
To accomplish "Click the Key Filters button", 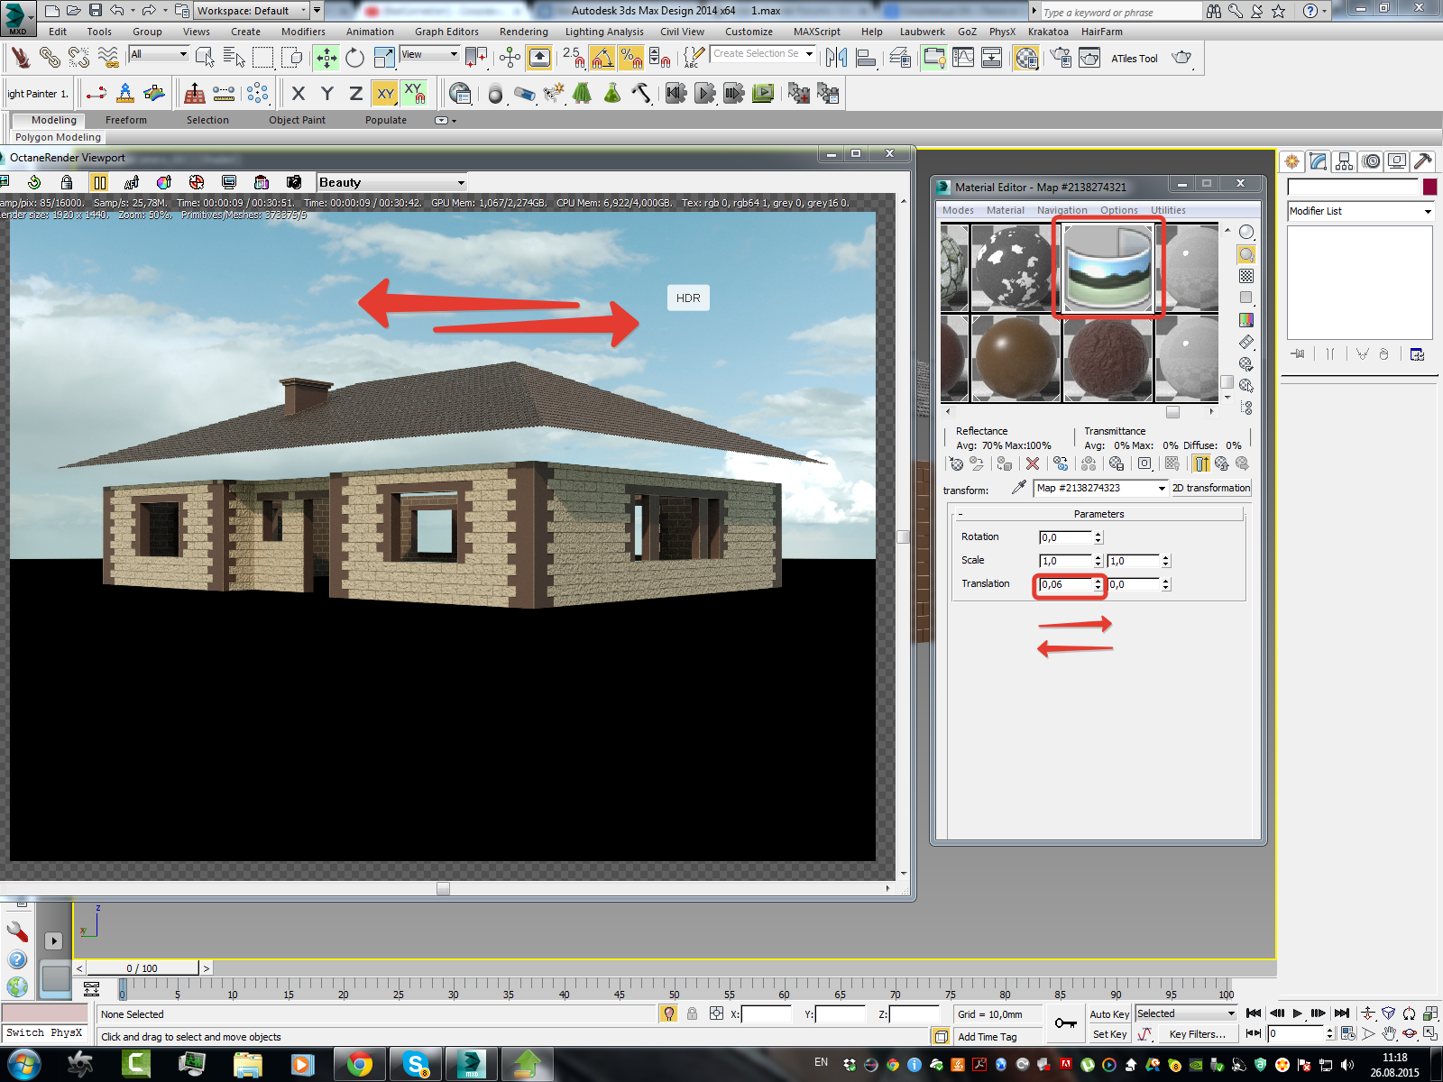I will [1198, 1034].
